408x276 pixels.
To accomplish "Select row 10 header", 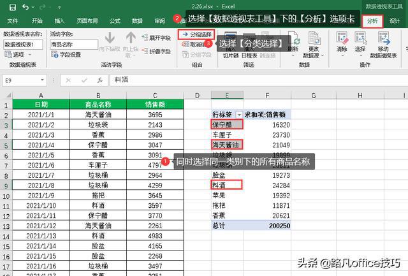I will tap(6, 196).
